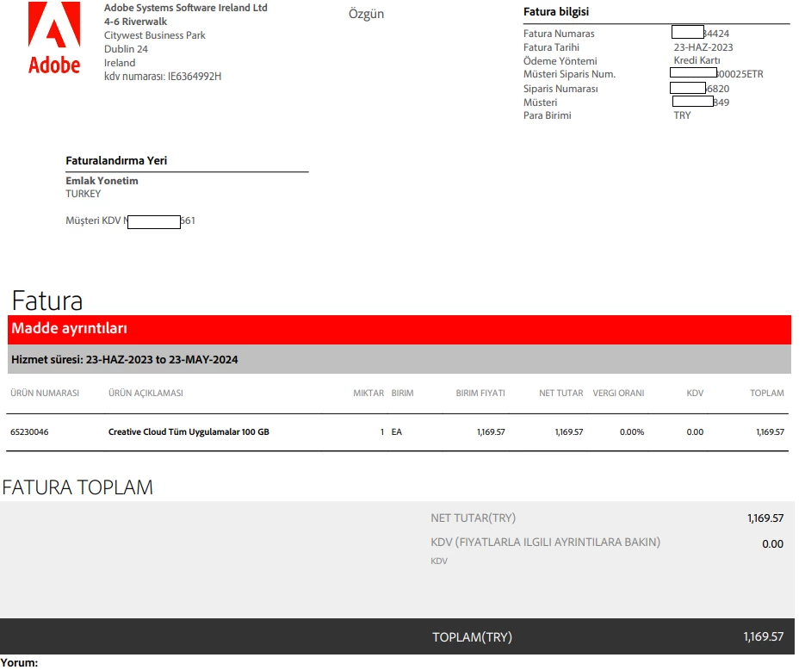This screenshot has height=670, width=805.
Task: Click 'Adobe Systems Software Ireland Ltd' company name
Action: (185, 8)
